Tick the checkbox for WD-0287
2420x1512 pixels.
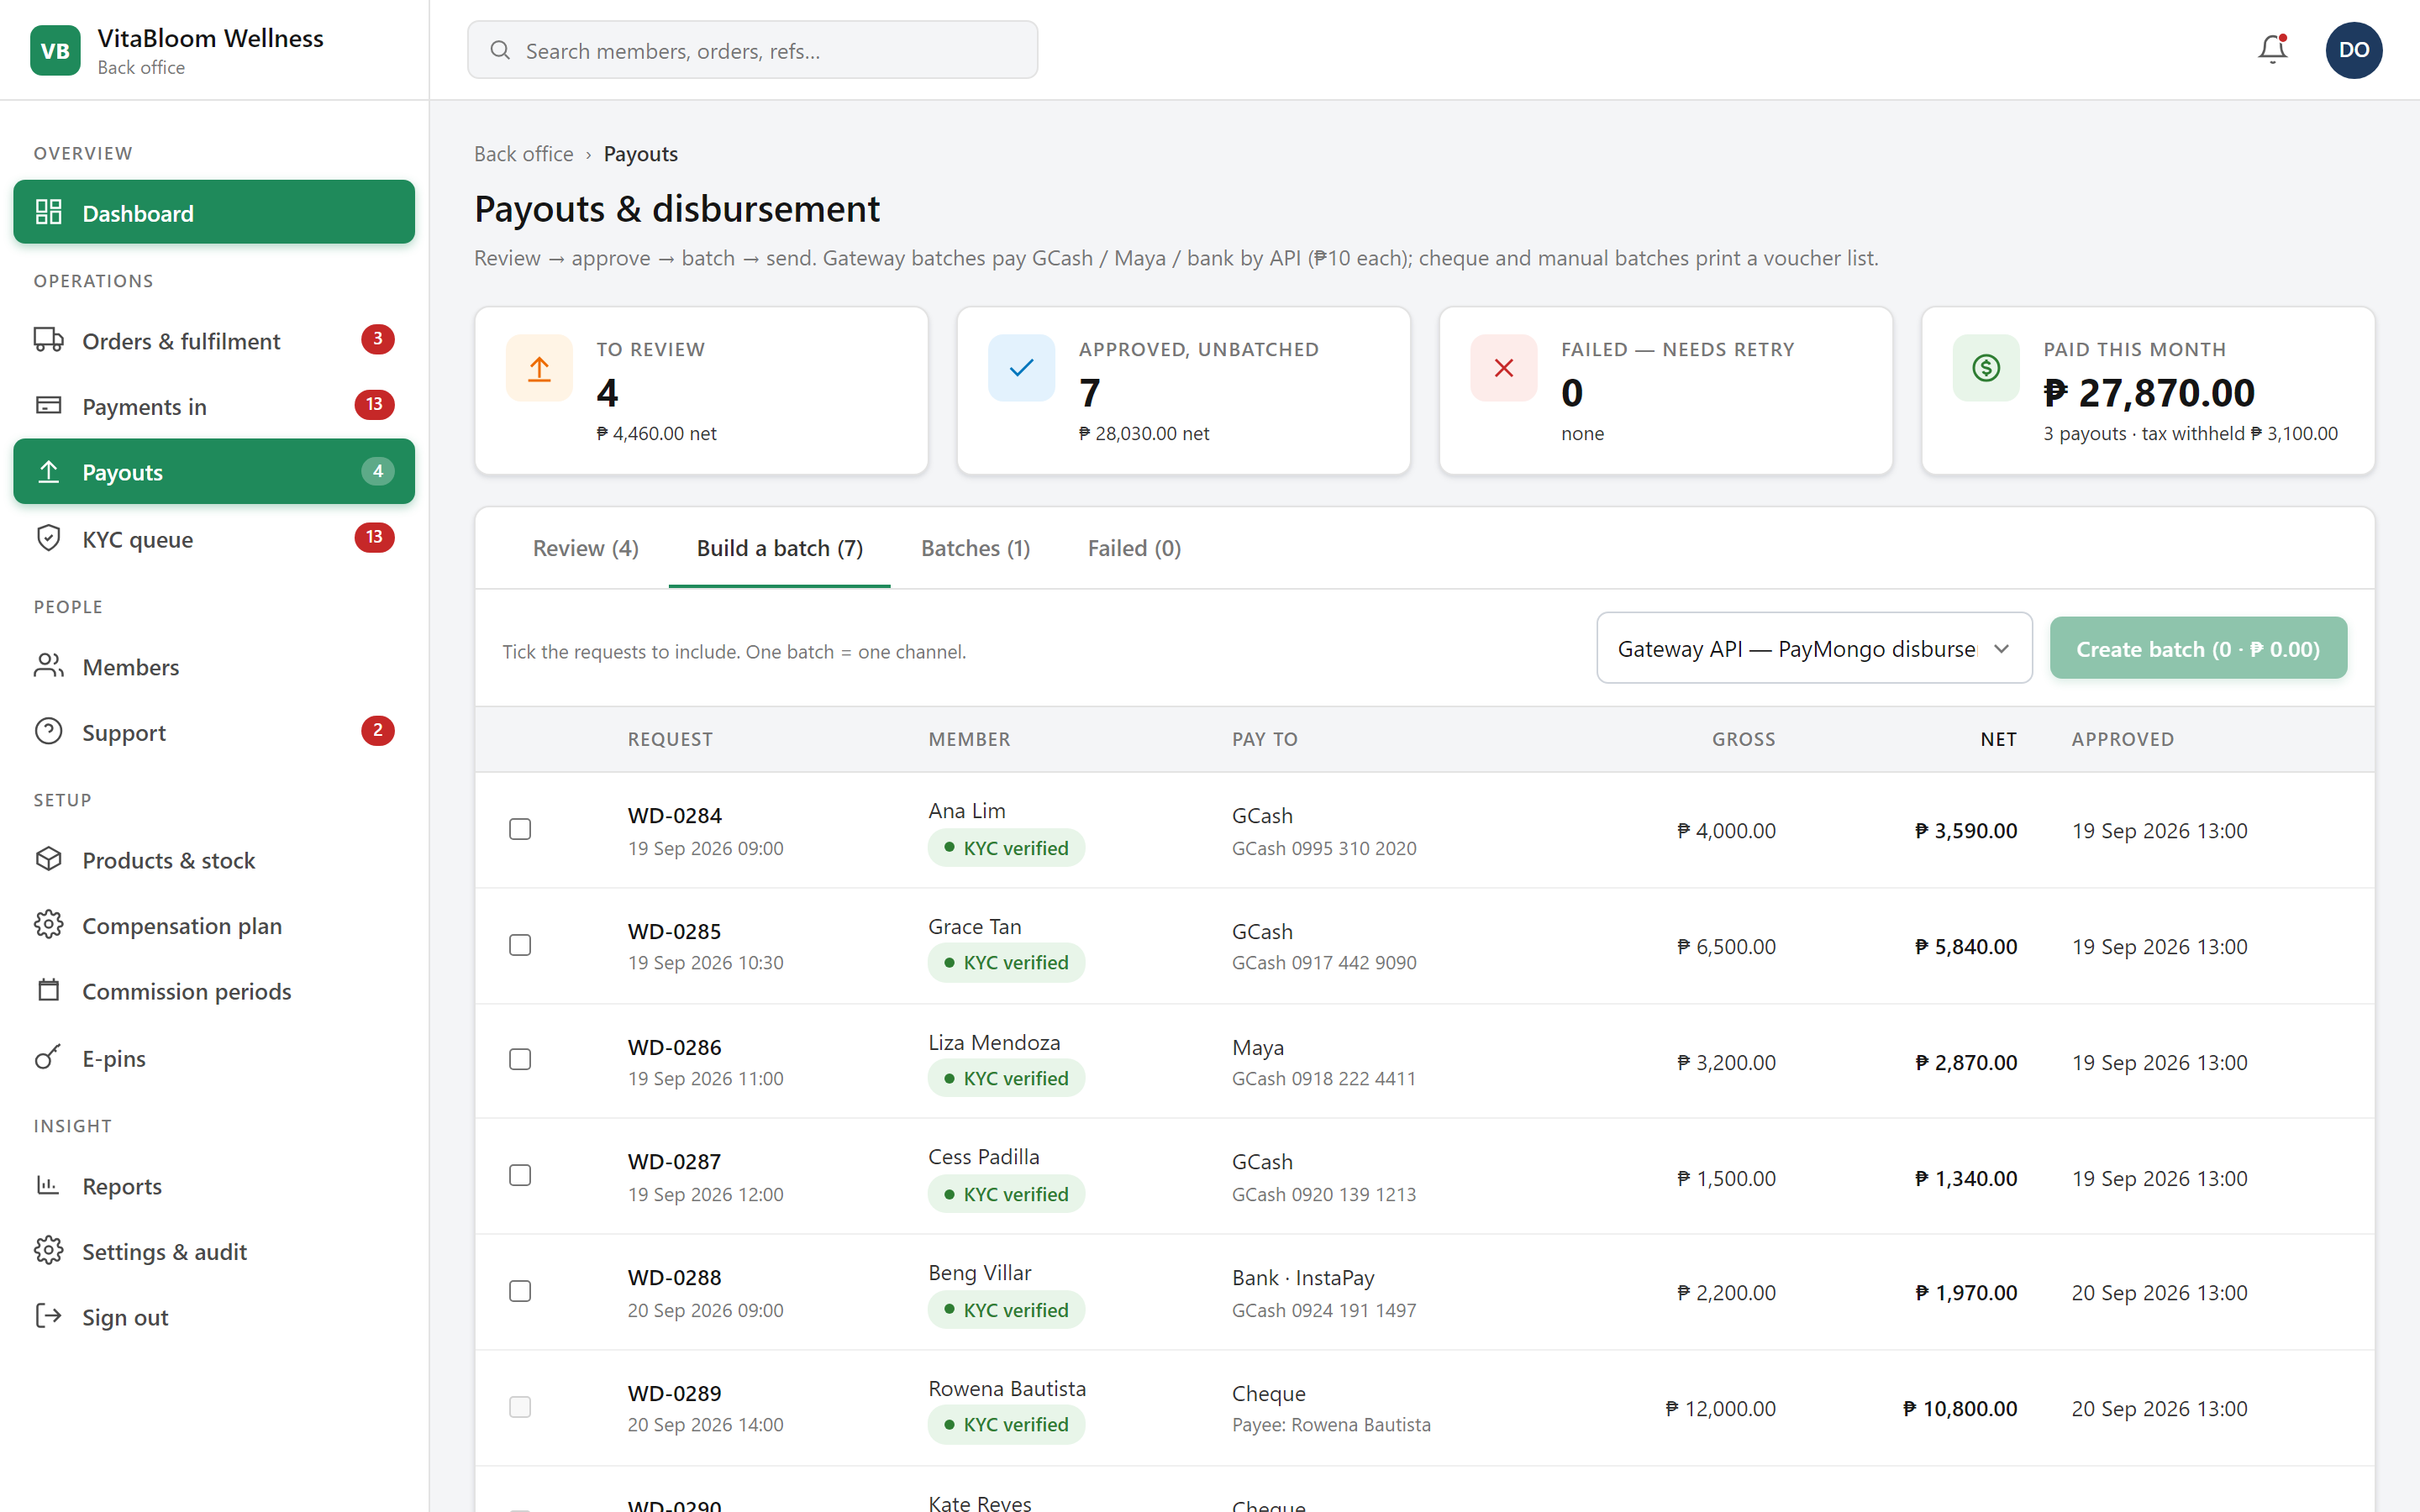(520, 1176)
